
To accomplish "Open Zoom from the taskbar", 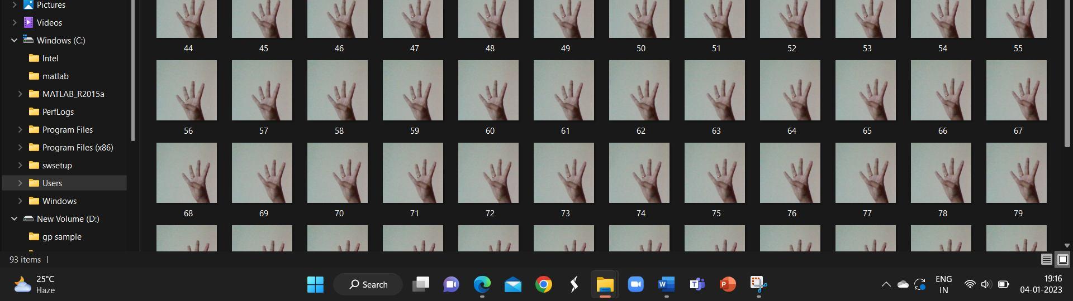I will tap(635, 284).
